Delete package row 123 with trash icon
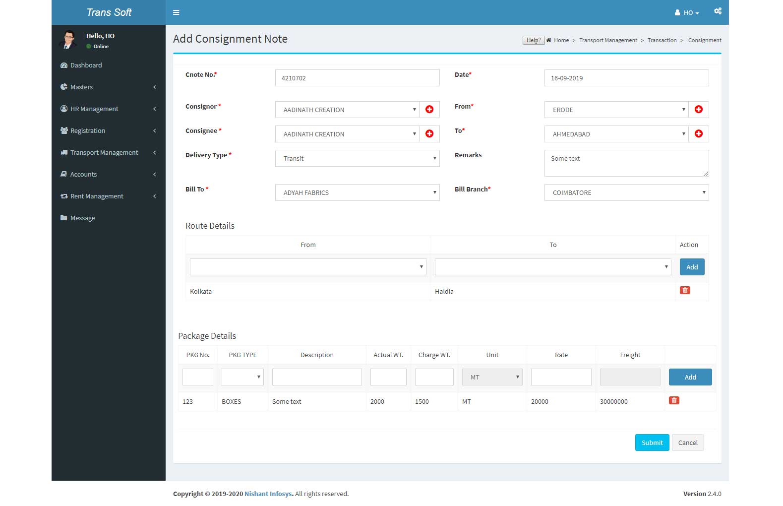This screenshot has height=506, width=783. 674,401
